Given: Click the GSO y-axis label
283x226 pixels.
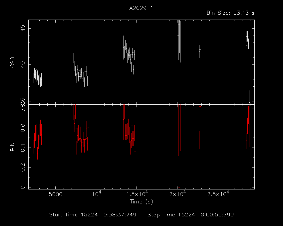Looking at the screenshot, I should coord(12,62).
